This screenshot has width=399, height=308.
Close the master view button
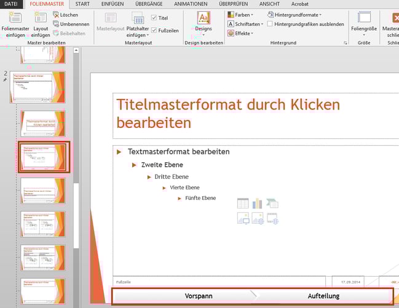pyautogui.click(x=392, y=25)
